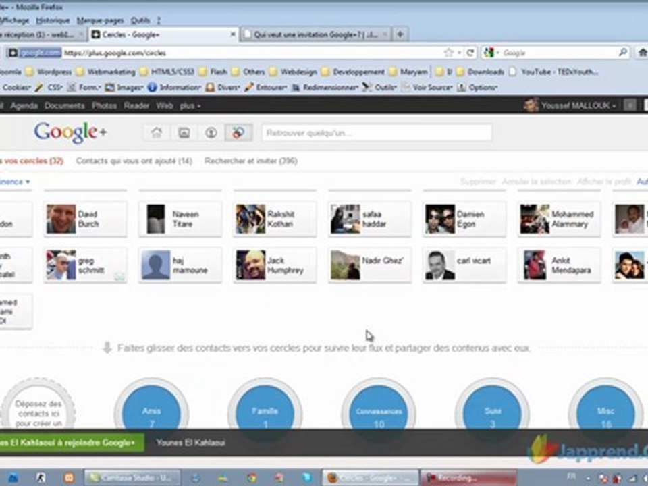The width and height of the screenshot is (648, 486).
Task: Click Agenda in Google top bar
Action: click(24, 106)
